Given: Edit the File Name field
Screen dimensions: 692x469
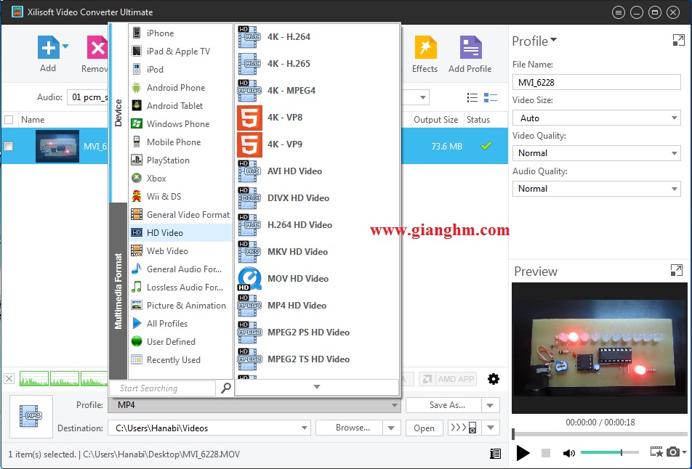Looking at the screenshot, I should point(596,83).
